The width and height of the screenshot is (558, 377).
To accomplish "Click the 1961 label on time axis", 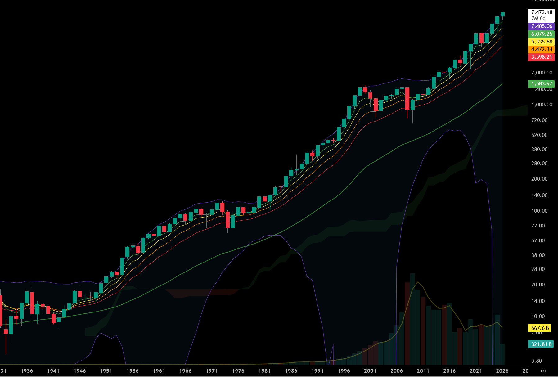I will pos(159,371).
